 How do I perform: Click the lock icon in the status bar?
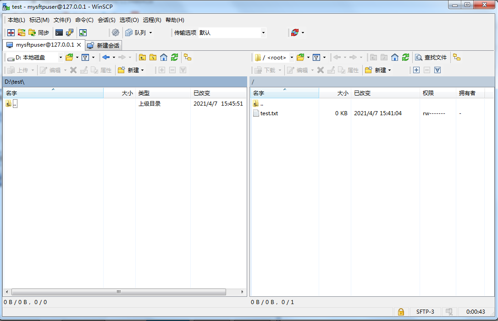[x=401, y=311]
